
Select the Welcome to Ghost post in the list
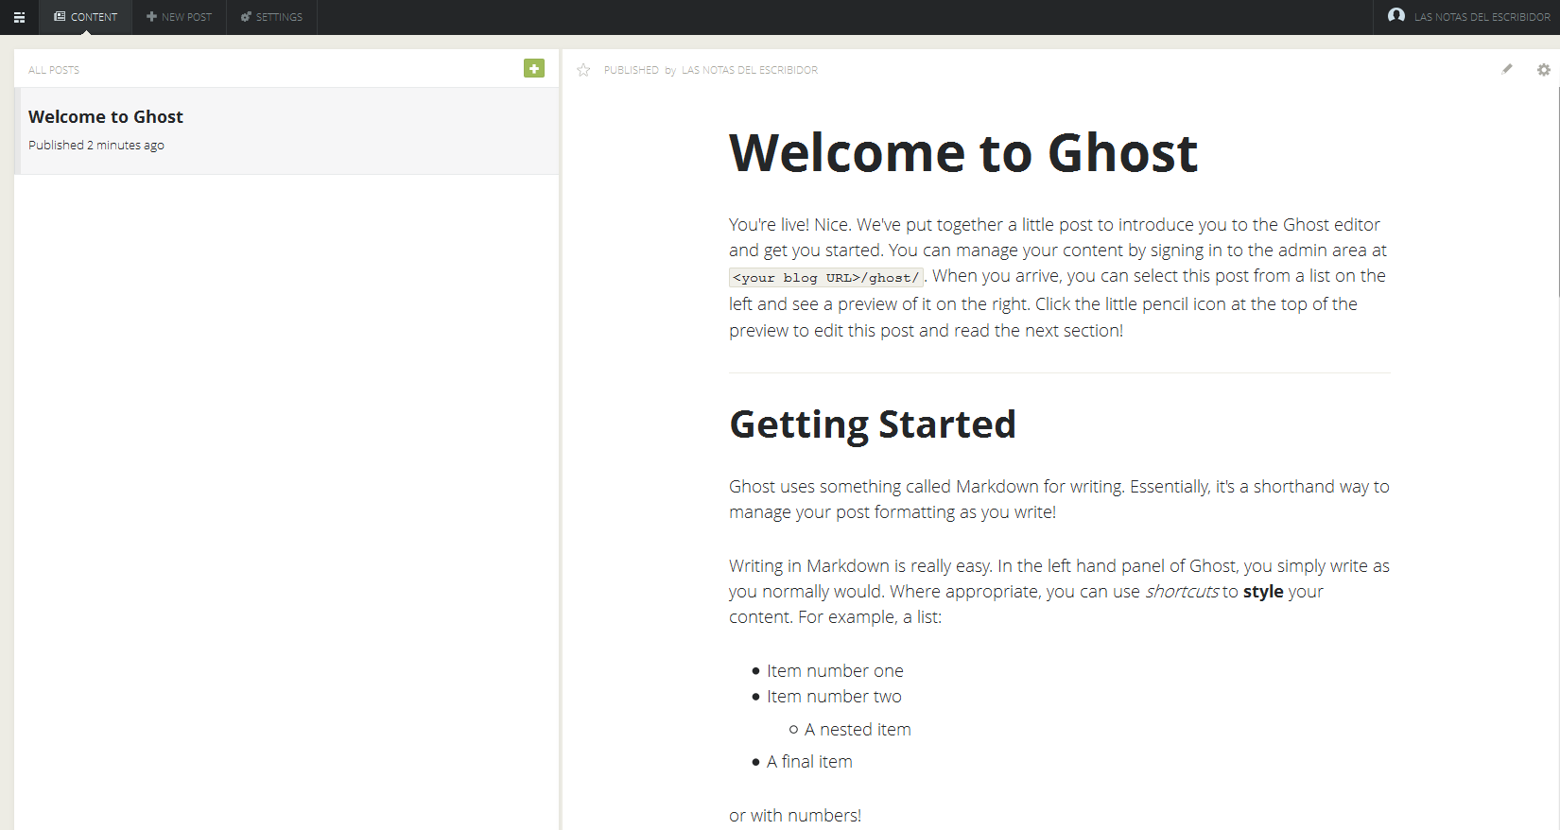tap(286, 130)
